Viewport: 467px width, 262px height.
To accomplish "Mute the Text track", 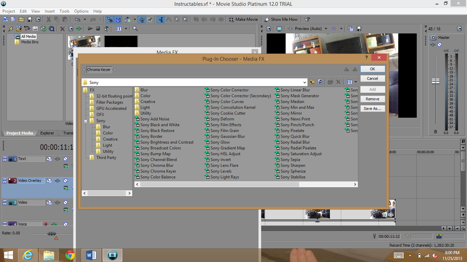I will tap(65, 159).
